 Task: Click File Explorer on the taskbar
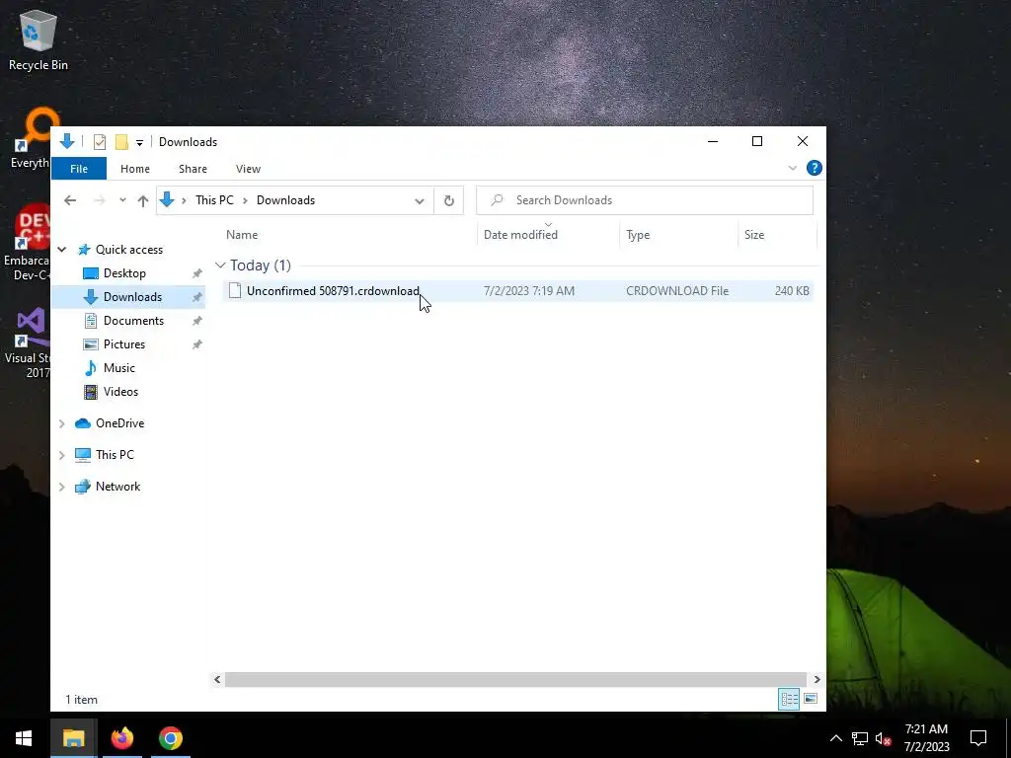point(73,738)
